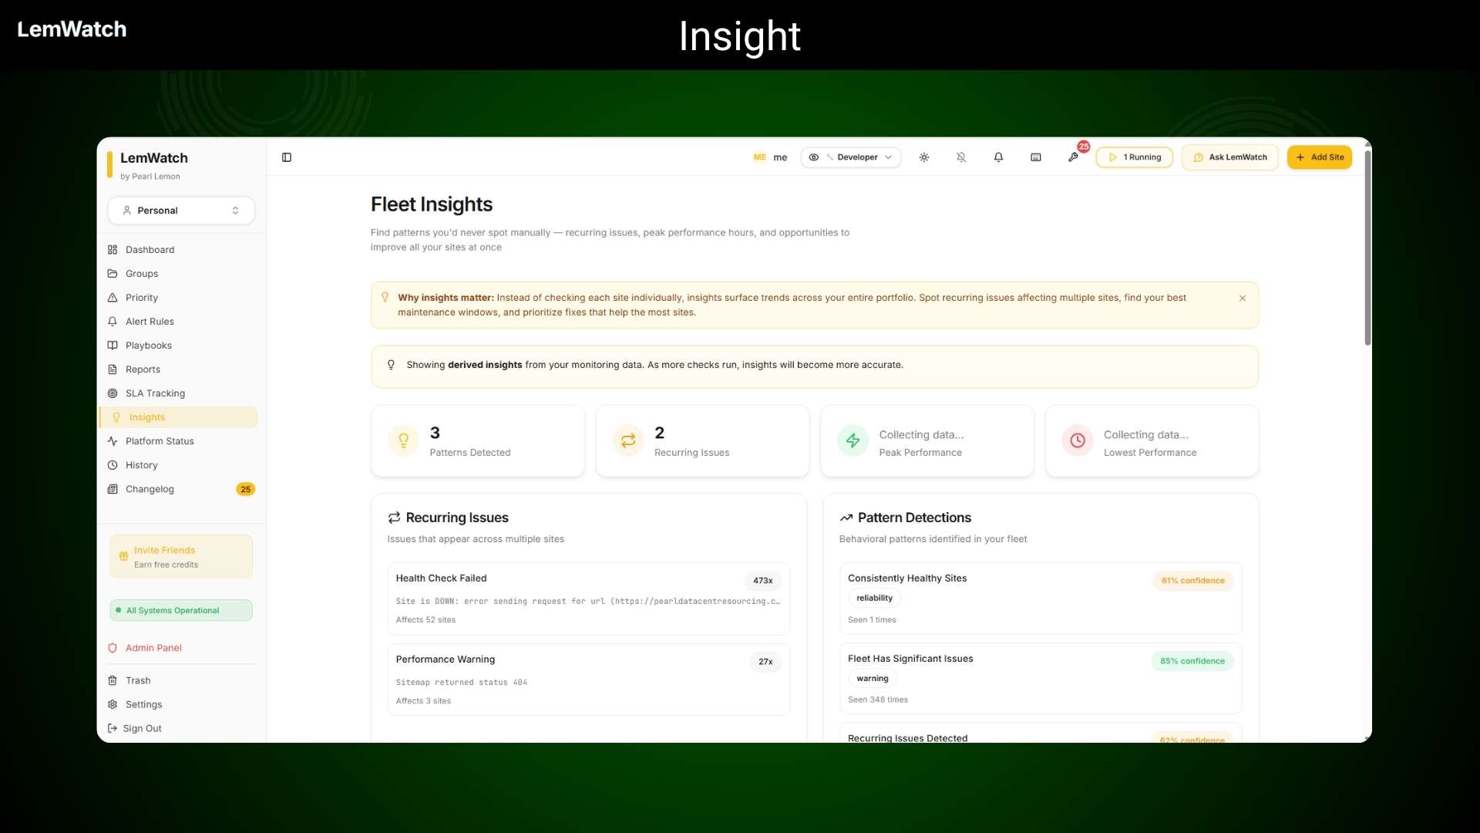
Task: Click the Ask LemWatch button
Action: tap(1229, 157)
